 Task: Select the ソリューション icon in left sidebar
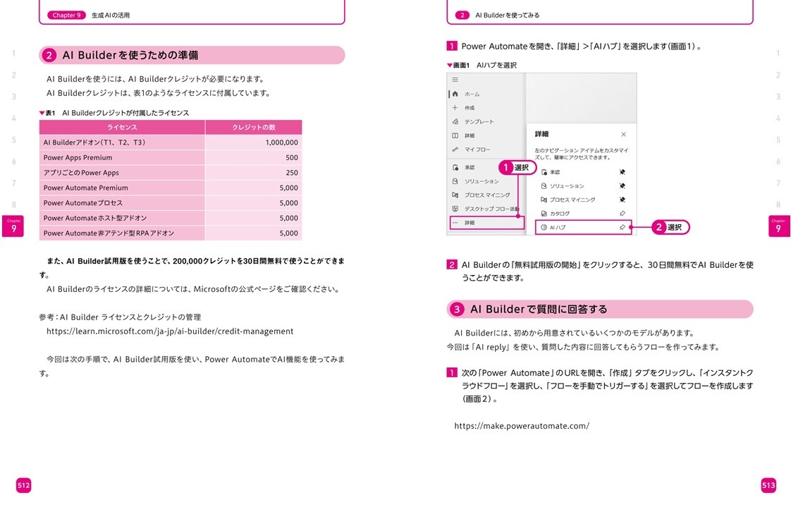click(455, 181)
